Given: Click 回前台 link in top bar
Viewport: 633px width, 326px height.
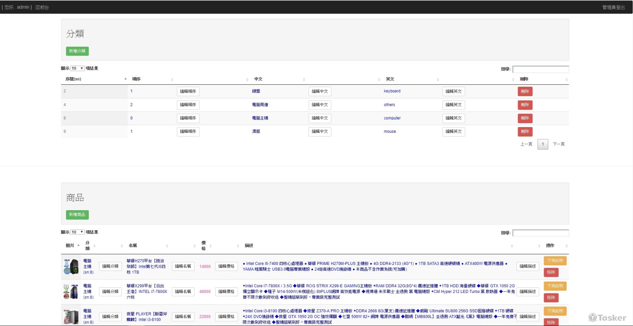Looking at the screenshot, I should click(x=42, y=7).
